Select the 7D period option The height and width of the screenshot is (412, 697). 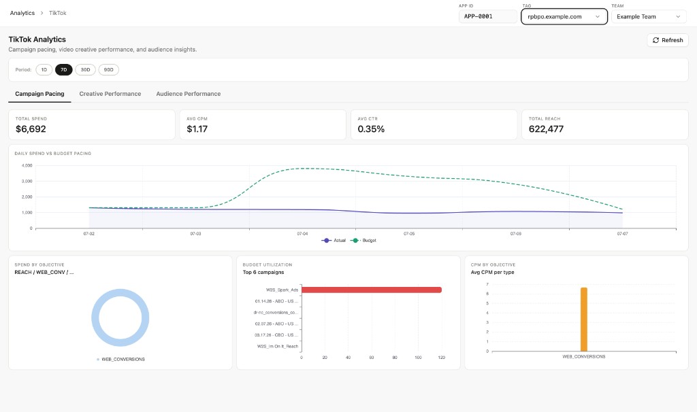click(63, 70)
